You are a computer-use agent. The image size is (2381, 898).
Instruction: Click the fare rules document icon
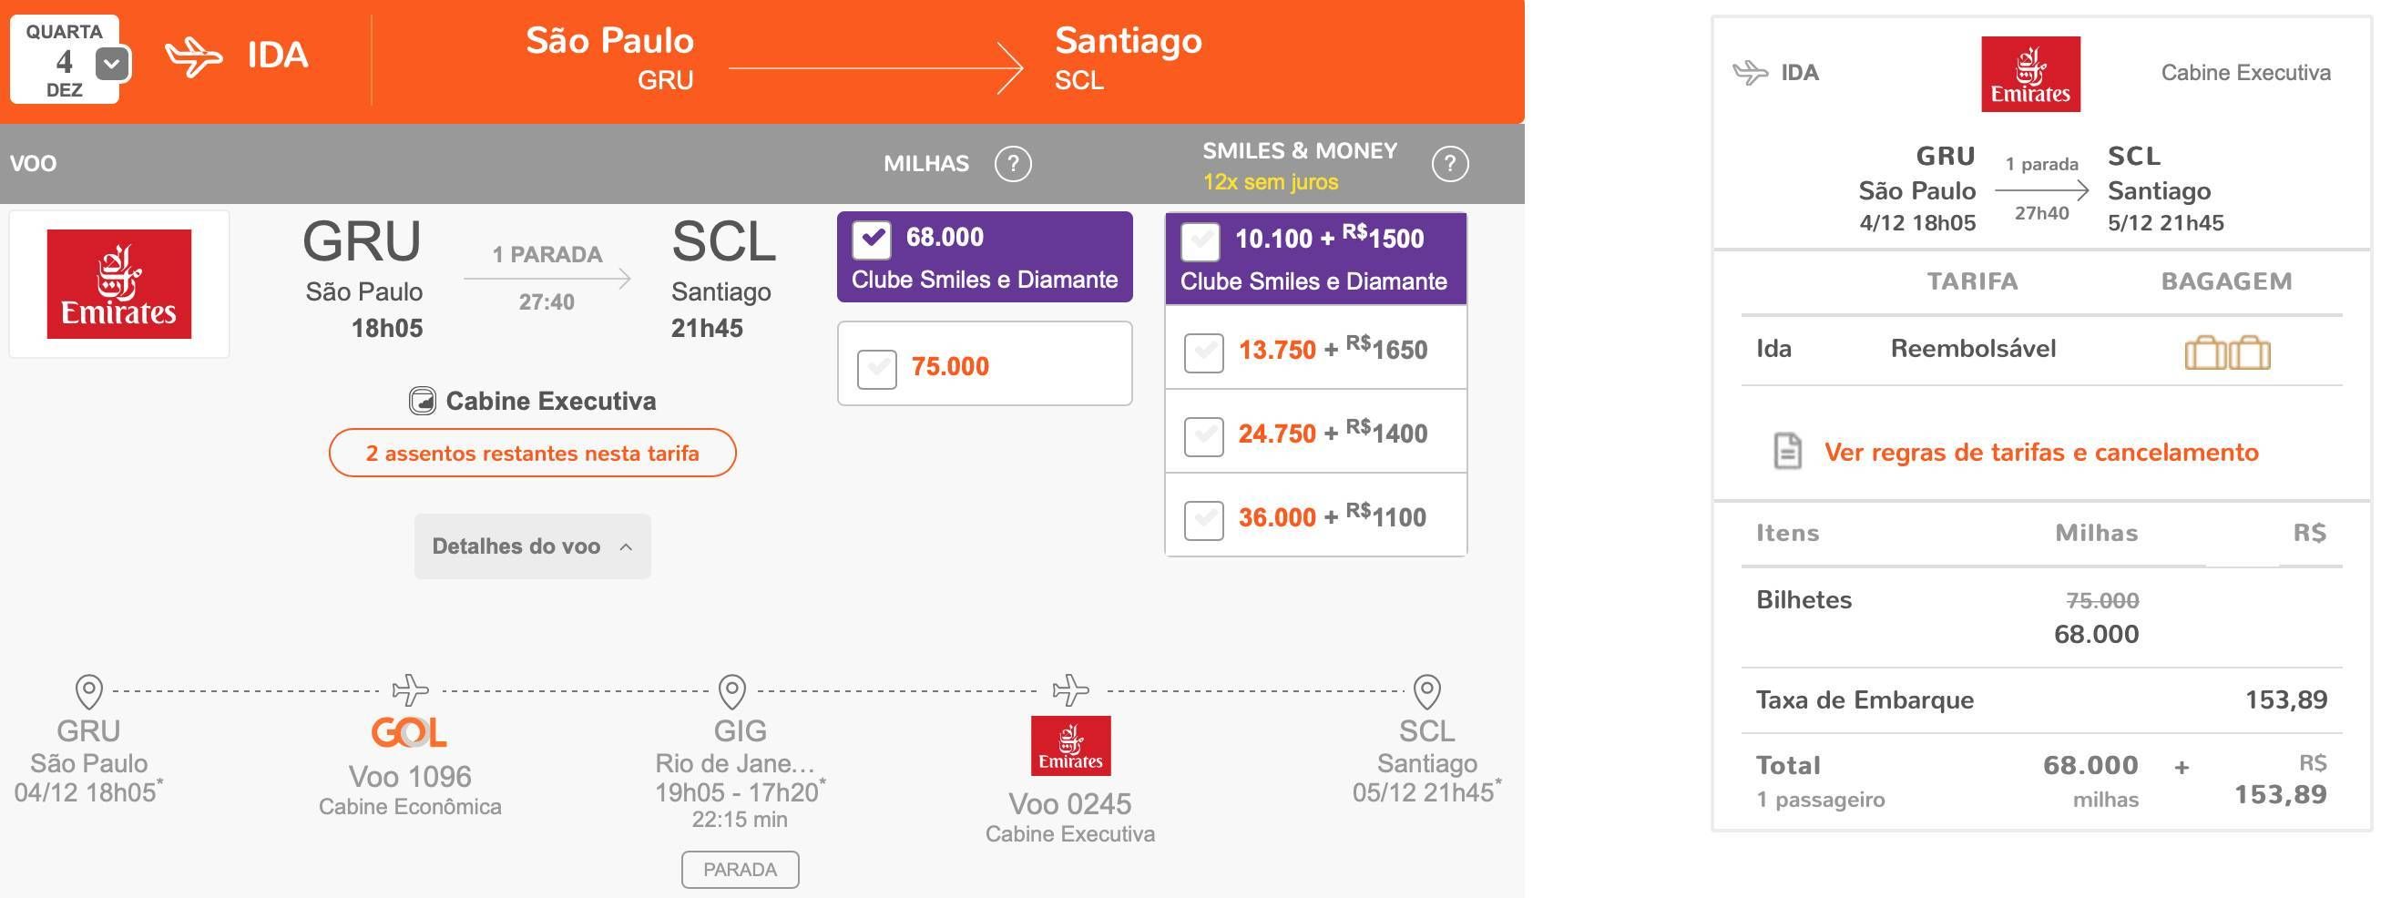(x=1788, y=452)
